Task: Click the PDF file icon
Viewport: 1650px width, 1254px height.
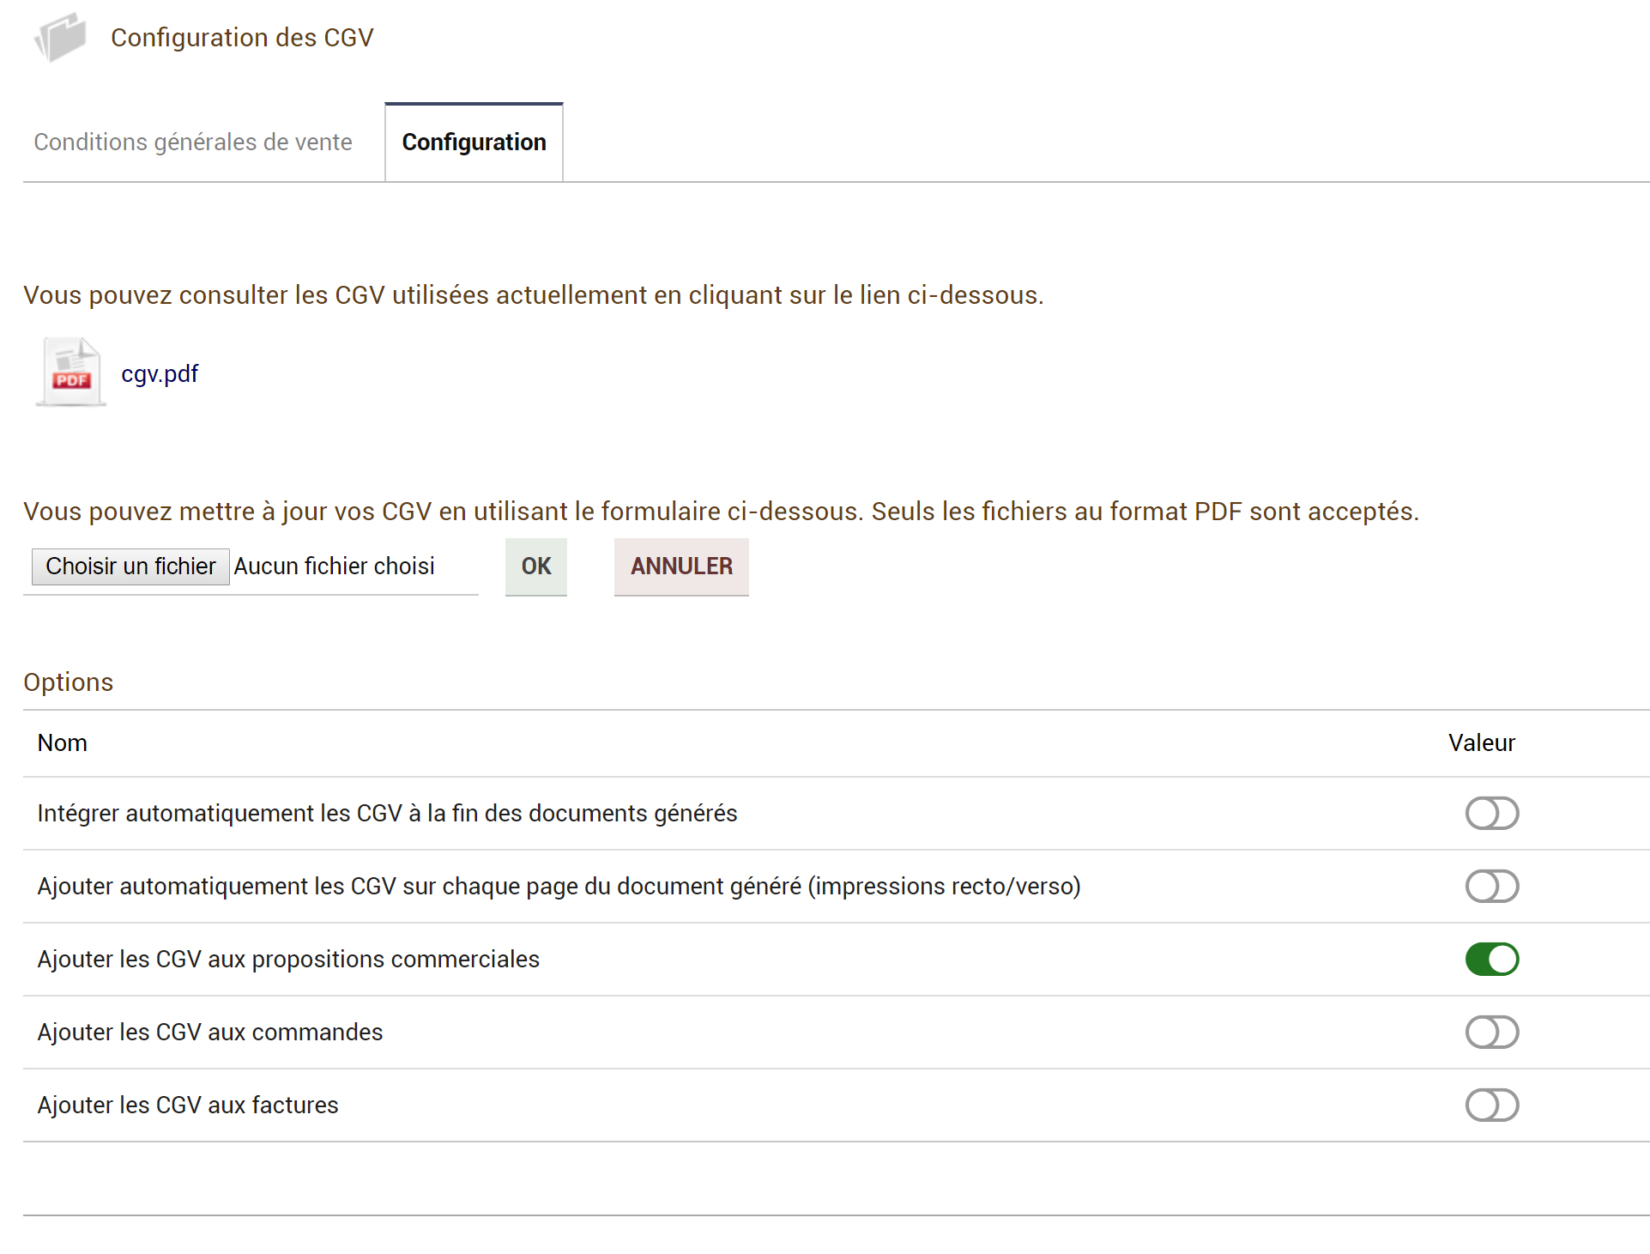Action: point(71,372)
